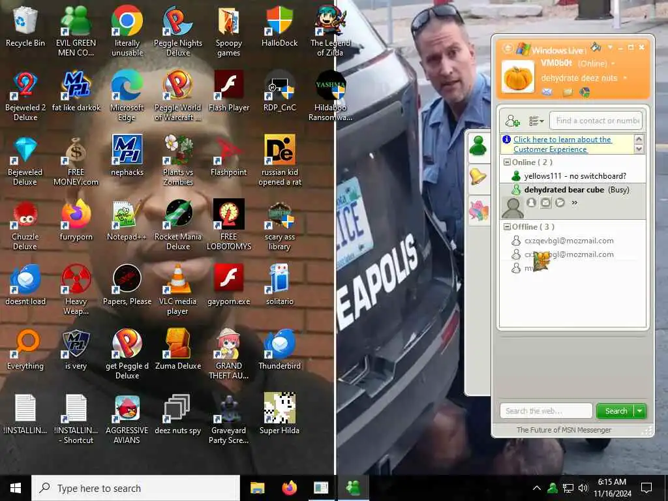Show hidden tray icons chevron
The image size is (668, 501).
pyautogui.click(x=537, y=488)
